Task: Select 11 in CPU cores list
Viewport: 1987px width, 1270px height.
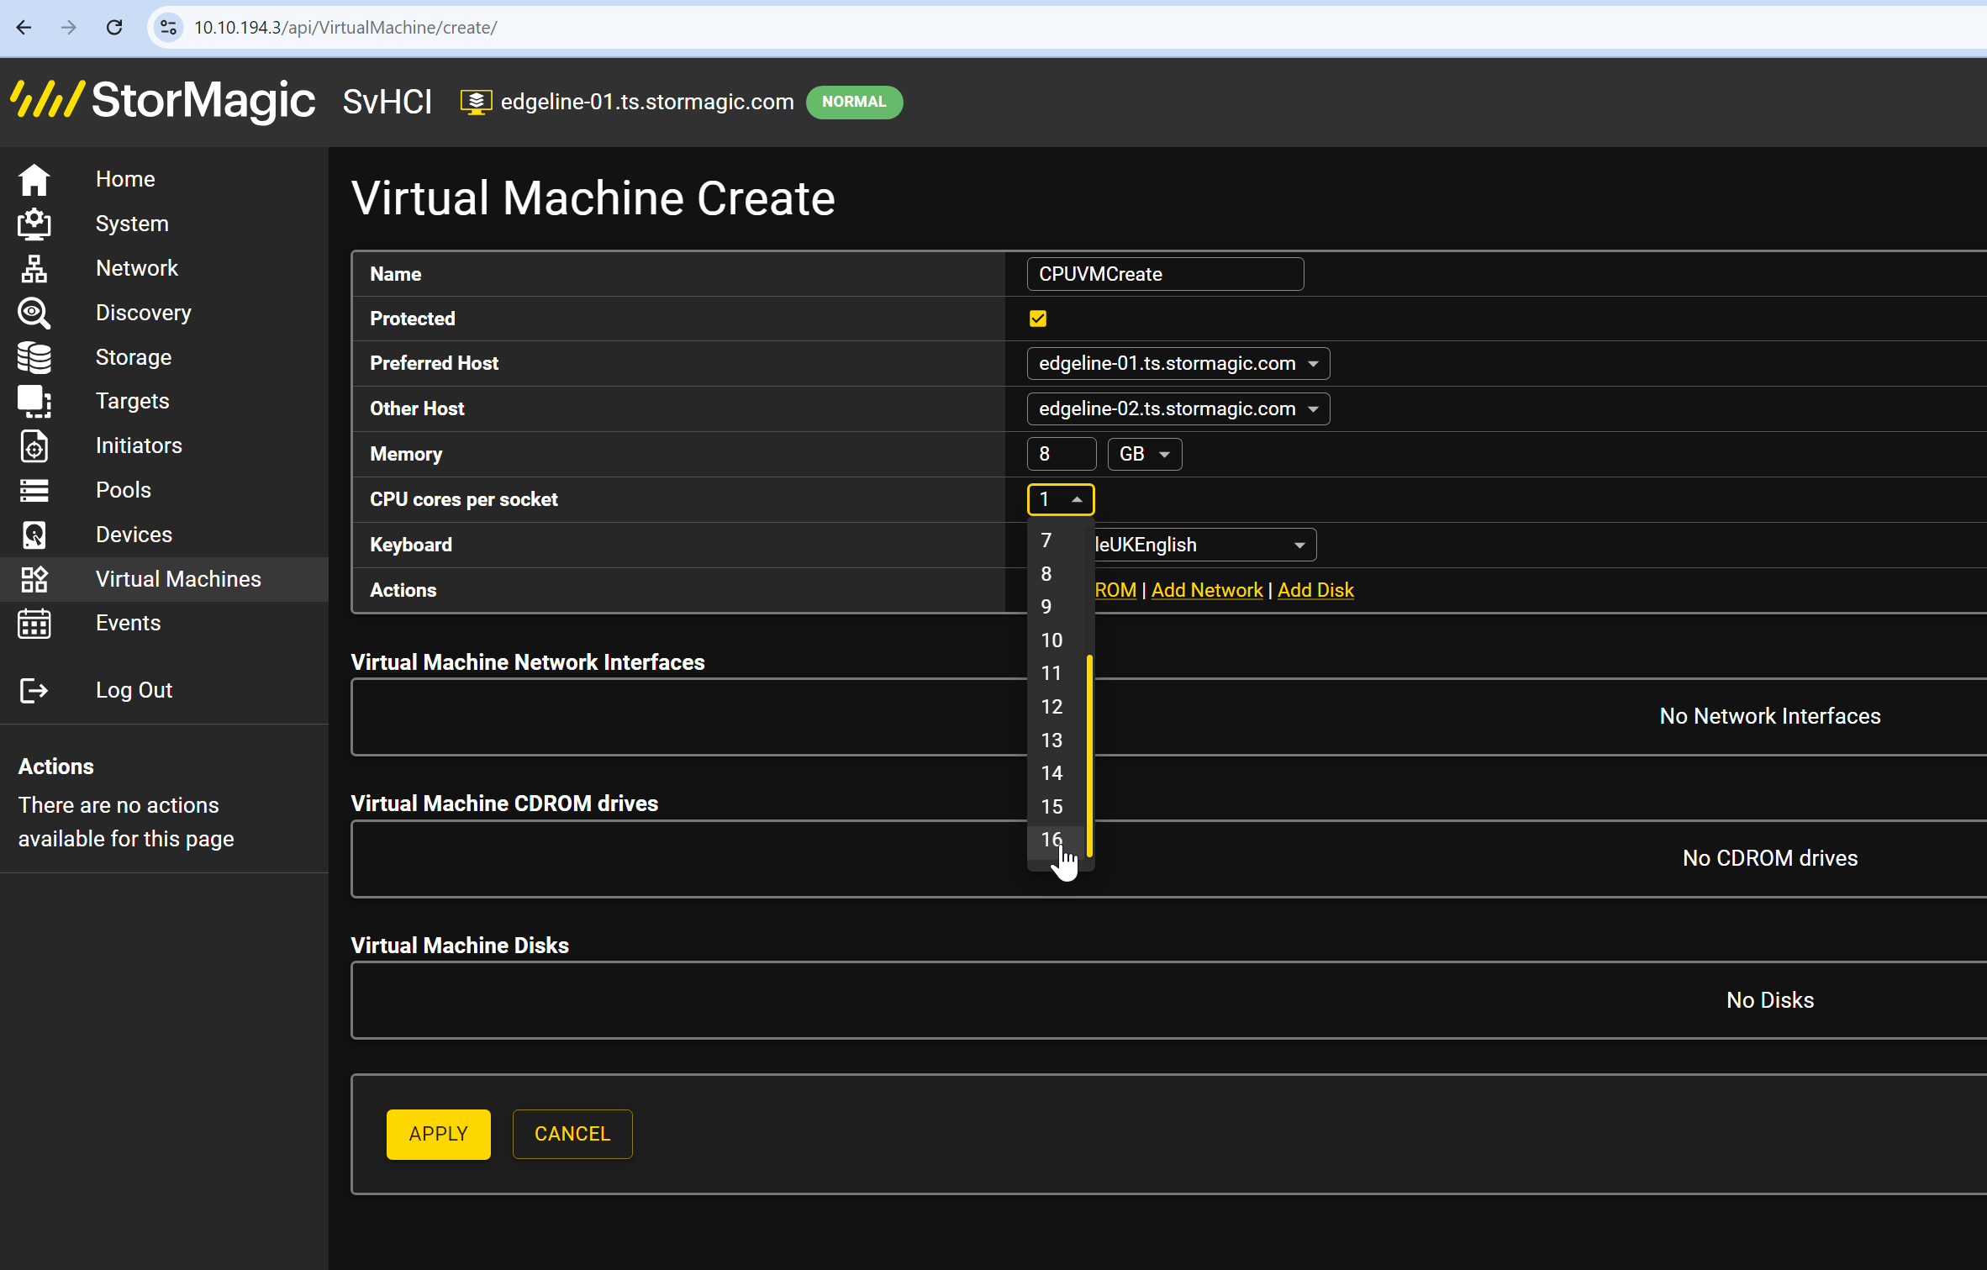Action: (x=1057, y=673)
